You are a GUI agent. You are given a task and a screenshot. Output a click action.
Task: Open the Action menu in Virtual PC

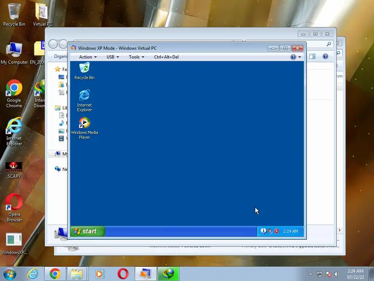point(88,57)
